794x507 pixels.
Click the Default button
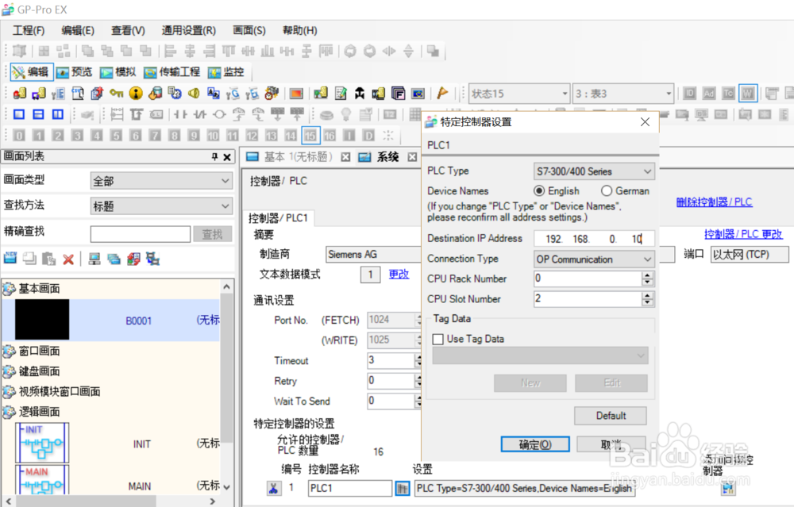point(610,416)
